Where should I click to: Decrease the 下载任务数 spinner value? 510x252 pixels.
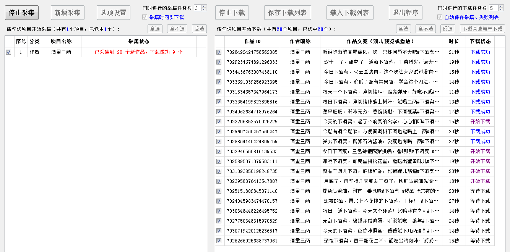[502, 10]
